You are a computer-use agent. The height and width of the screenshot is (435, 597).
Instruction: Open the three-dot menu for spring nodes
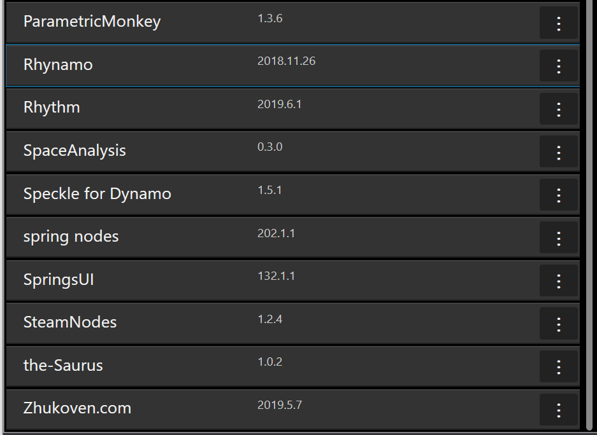[x=559, y=237]
